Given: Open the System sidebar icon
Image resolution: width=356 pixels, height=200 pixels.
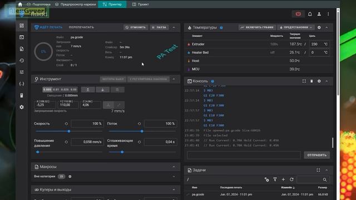Looking at the screenshot, I should (x=22, y=96).
